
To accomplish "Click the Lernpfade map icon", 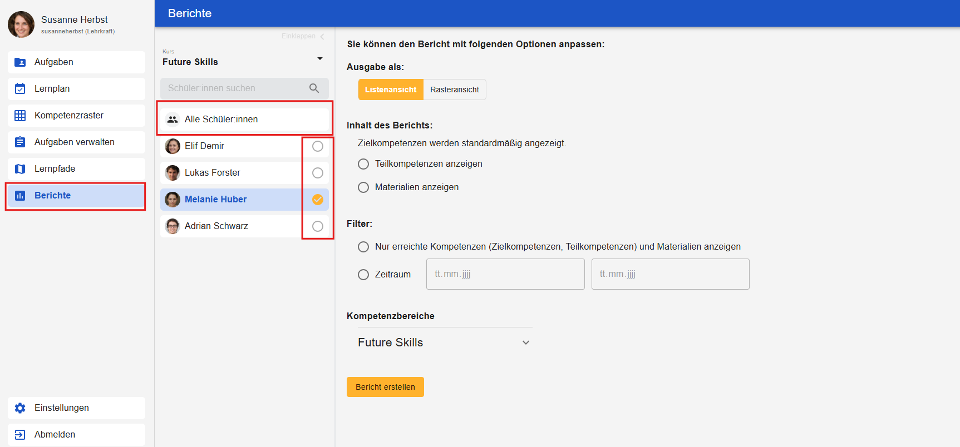I will (x=20, y=169).
